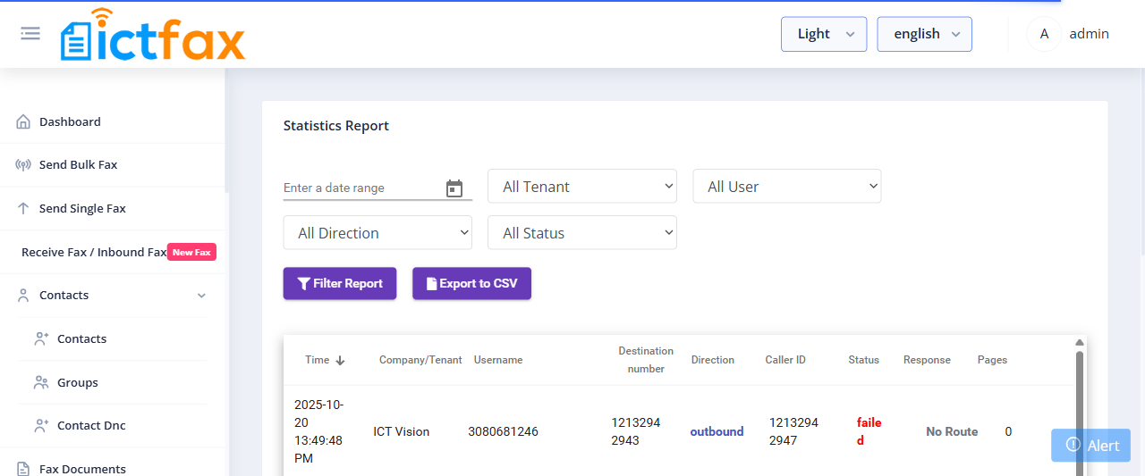Click Pages column header
This screenshot has width=1145, height=476.
(x=992, y=360)
